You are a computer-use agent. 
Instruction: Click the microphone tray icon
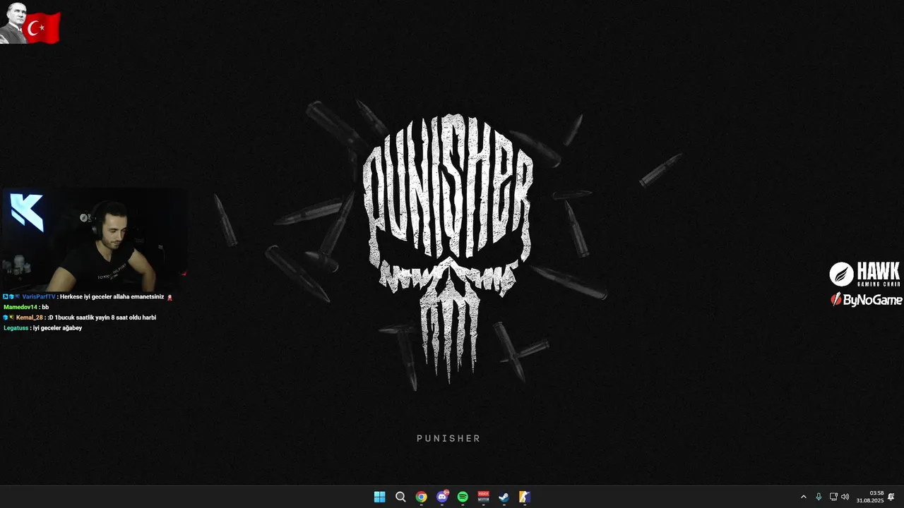click(819, 497)
